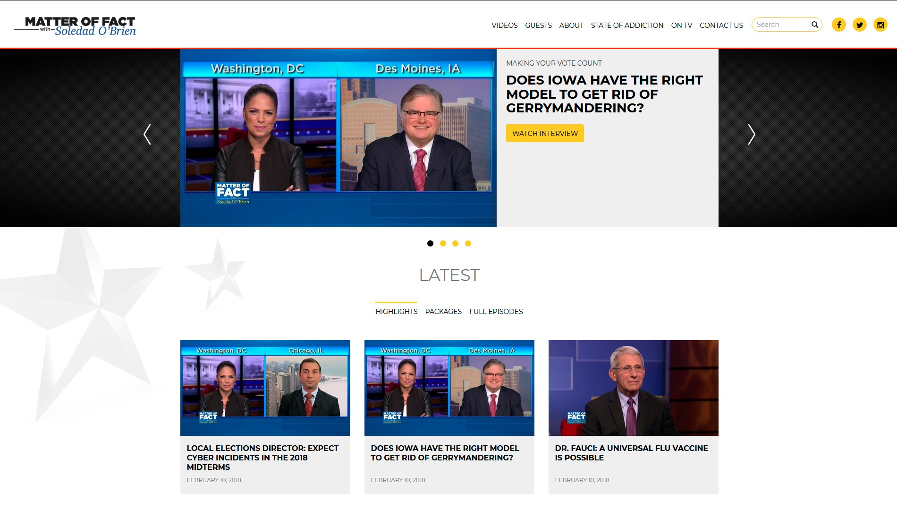Screen dimensions: 897x510
Task: Open the Videos menu item
Action: pos(504,25)
